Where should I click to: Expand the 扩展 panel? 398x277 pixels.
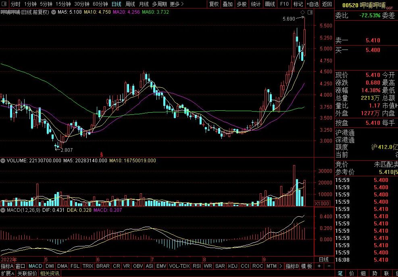click(7, 273)
